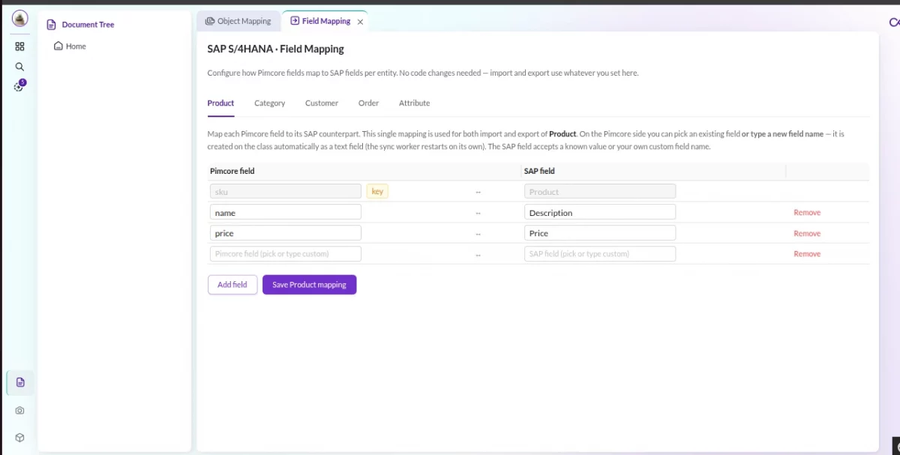Open the dashboard grid icon
900x455 pixels.
pyautogui.click(x=19, y=46)
